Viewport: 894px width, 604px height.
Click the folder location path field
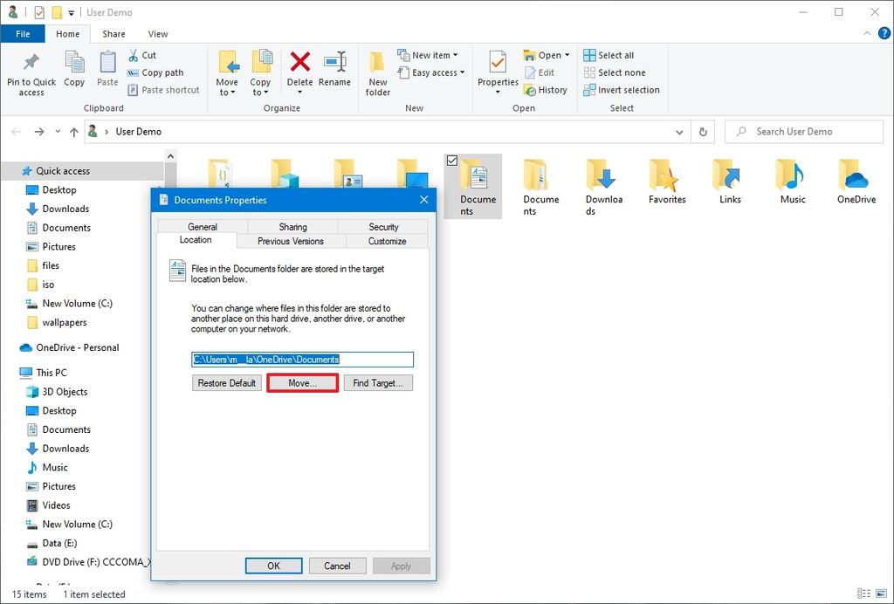(x=302, y=359)
